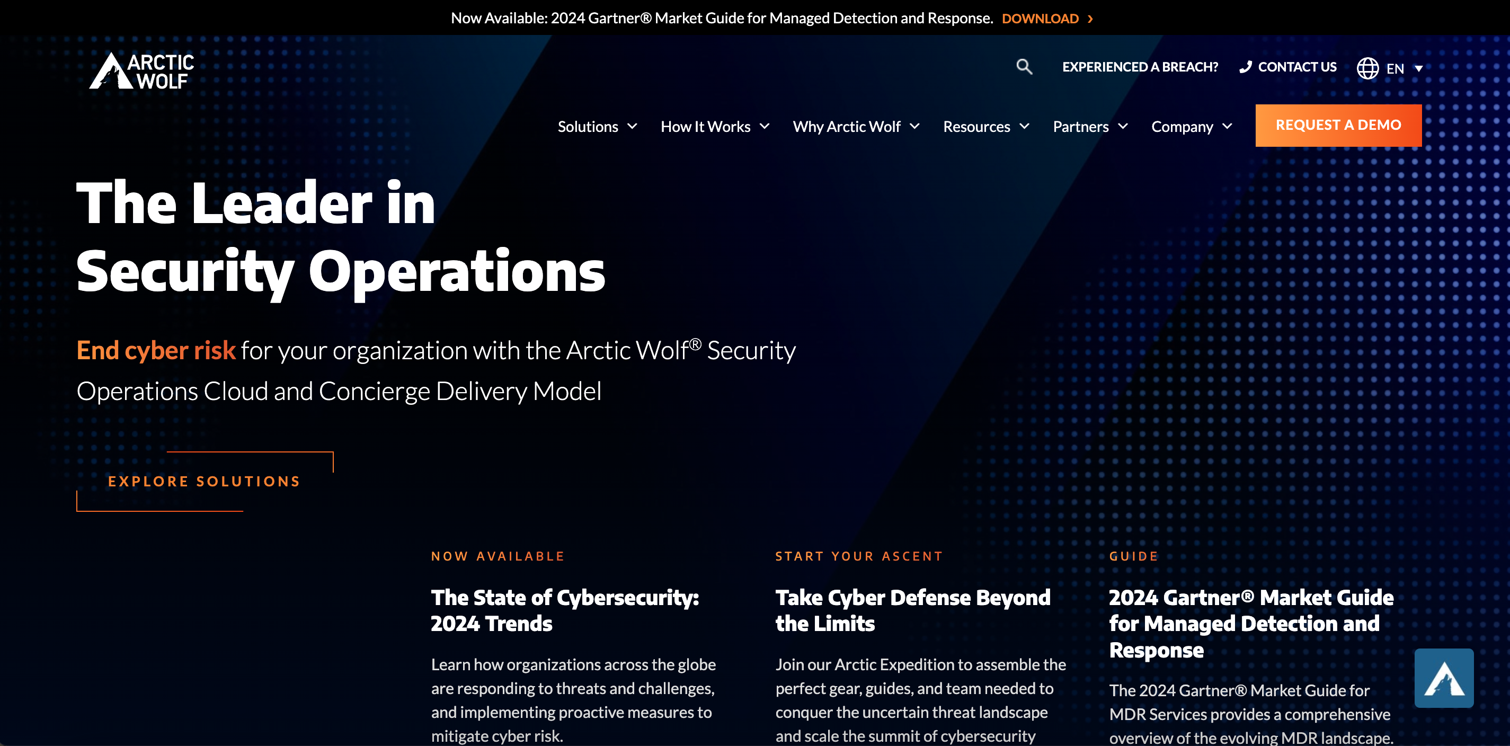Expand the Why Arctic Wolf chevron
The width and height of the screenshot is (1510, 746).
coord(915,126)
